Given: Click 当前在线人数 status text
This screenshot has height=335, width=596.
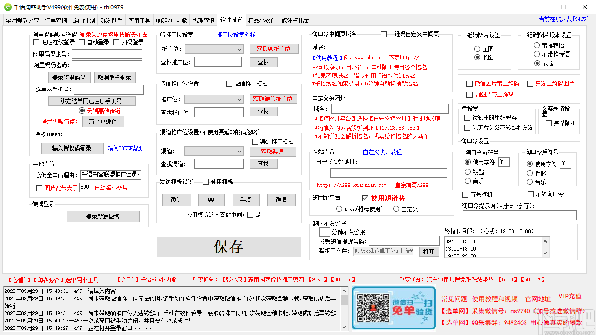Looking at the screenshot, I should (564, 19).
